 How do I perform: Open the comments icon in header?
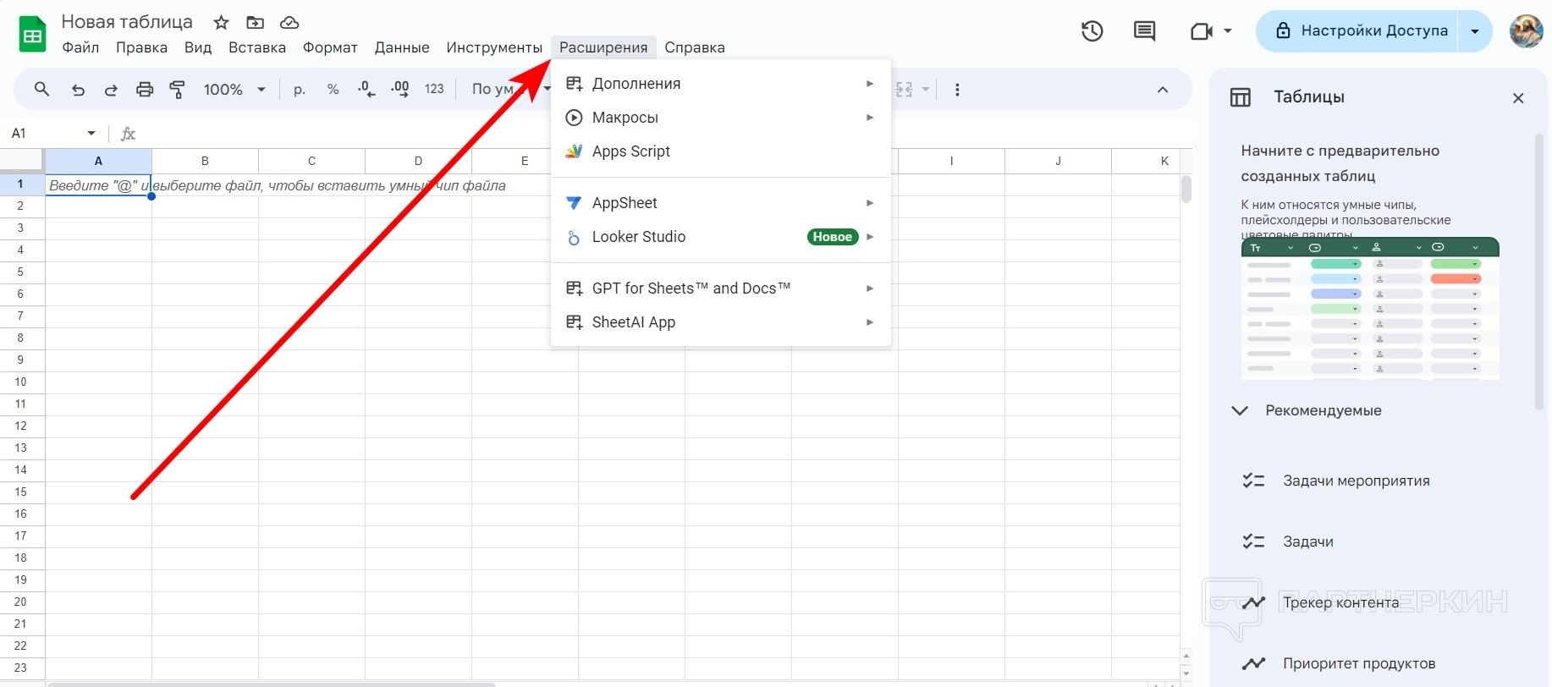pos(1144,31)
